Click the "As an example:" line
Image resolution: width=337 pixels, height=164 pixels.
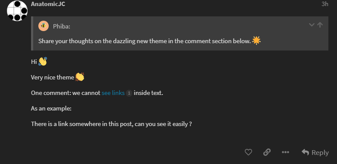click(x=51, y=108)
